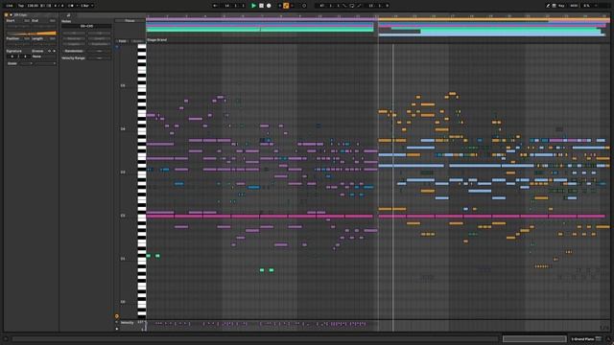Click the orange clip loop bar

point(32,34)
